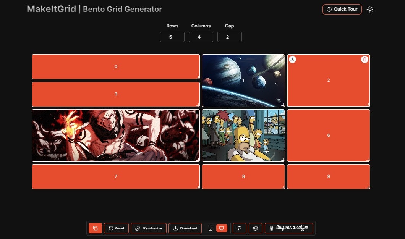Viewport: 405px width, 239px height.
Task: Click the Bento Grid Generator heading
Action: (x=122, y=9)
